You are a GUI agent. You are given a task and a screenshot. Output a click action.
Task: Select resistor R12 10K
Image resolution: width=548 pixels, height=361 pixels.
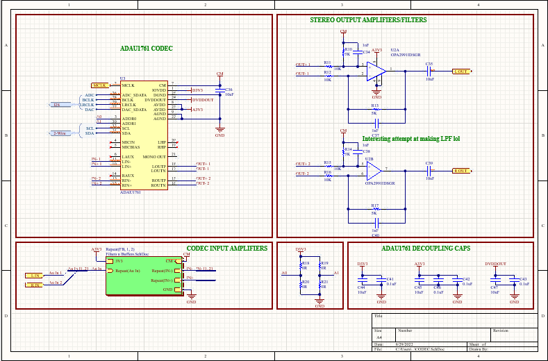[329, 76]
